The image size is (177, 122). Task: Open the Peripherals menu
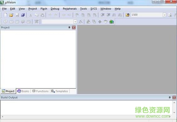tap(70, 9)
